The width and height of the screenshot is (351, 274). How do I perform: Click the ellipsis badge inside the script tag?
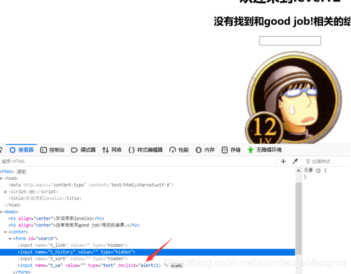click(x=32, y=192)
